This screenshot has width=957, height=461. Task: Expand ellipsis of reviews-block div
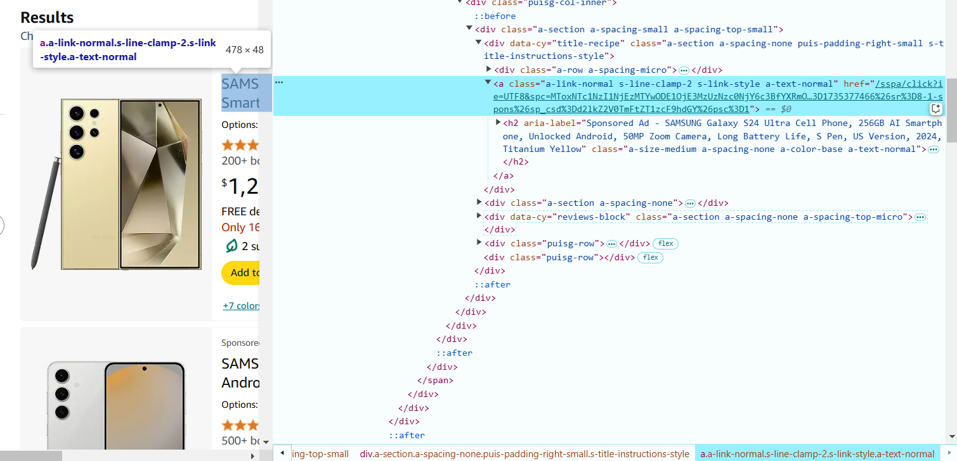(x=920, y=217)
